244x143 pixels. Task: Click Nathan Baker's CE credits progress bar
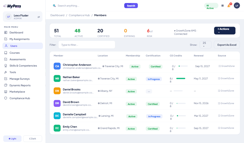(x=181, y=78)
